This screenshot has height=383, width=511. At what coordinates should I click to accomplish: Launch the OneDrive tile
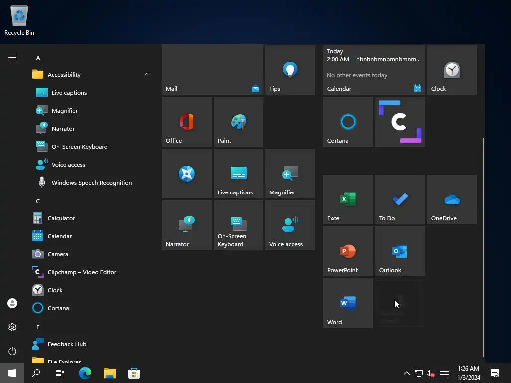[x=452, y=199]
